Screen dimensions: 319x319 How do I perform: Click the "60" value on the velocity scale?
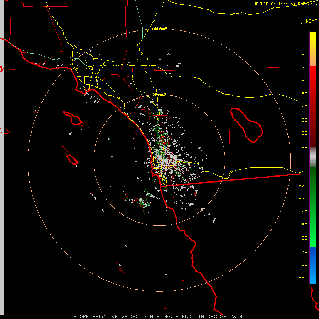(x=304, y=80)
